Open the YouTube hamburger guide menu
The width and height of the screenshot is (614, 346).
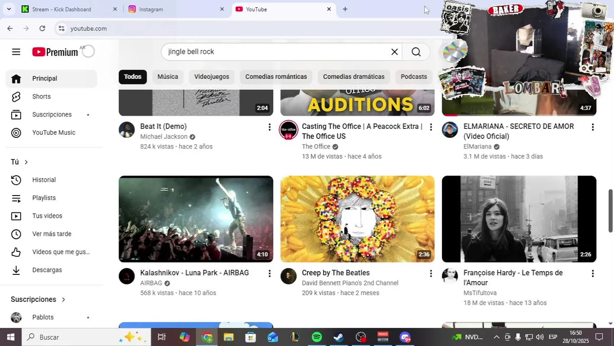(16, 52)
